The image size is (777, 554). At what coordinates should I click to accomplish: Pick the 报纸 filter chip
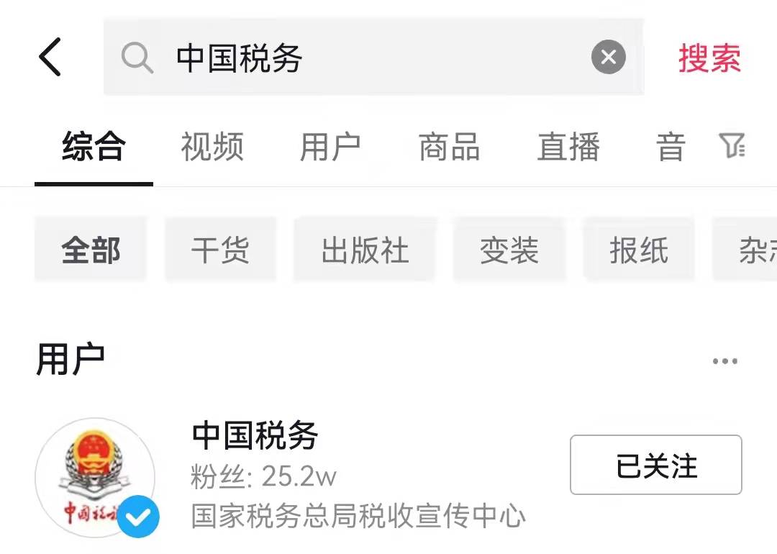point(640,250)
